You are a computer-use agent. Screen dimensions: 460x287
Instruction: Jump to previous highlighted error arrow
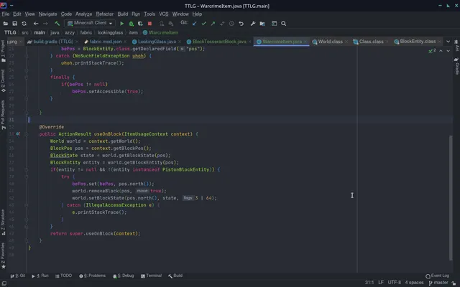(x=441, y=51)
